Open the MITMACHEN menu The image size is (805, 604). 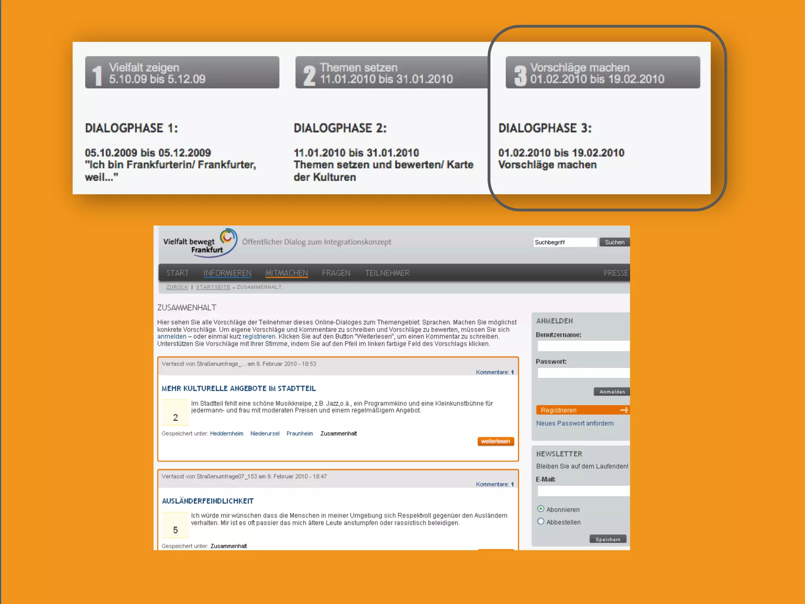pos(287,273)
